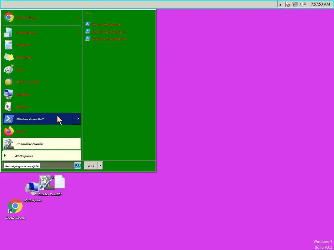Show hidden tray icons chevron
Screen dimensions: 334x250
(280, 4)
